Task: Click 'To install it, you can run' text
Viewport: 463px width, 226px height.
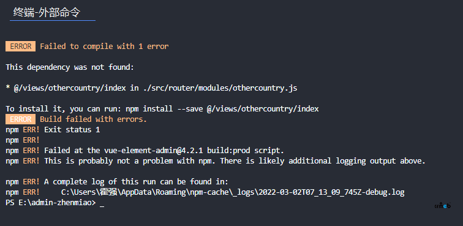Action: [64, 109]
